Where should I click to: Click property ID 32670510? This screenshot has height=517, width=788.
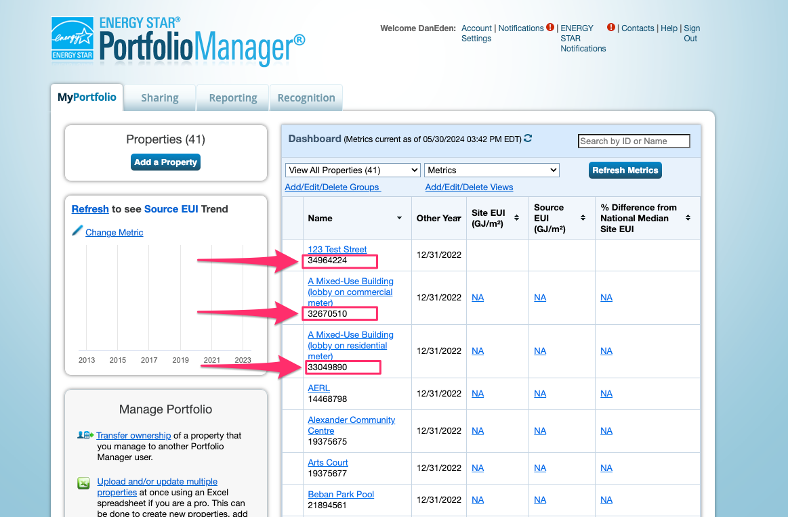[x=327, y=314]
